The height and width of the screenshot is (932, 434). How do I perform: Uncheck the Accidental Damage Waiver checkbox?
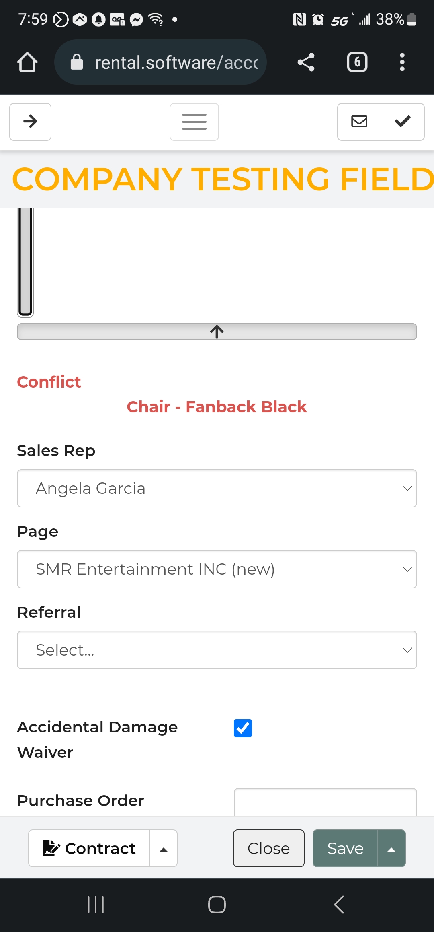point(243,728)
